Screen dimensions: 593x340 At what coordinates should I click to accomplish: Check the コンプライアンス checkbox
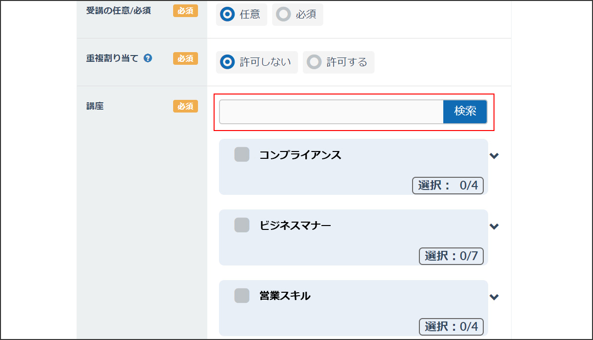[x=242, y=154]
